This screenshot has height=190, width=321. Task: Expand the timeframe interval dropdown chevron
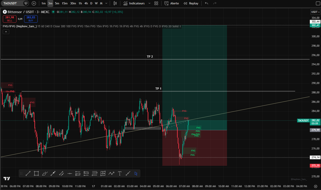(106, 3)
